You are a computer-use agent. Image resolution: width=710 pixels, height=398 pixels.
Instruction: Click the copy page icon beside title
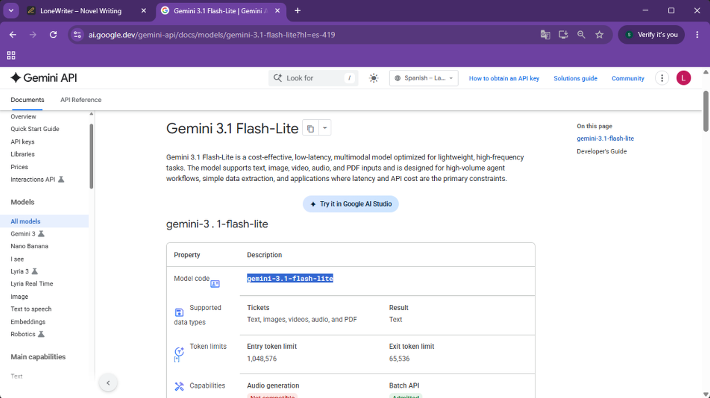click(310, 129)
